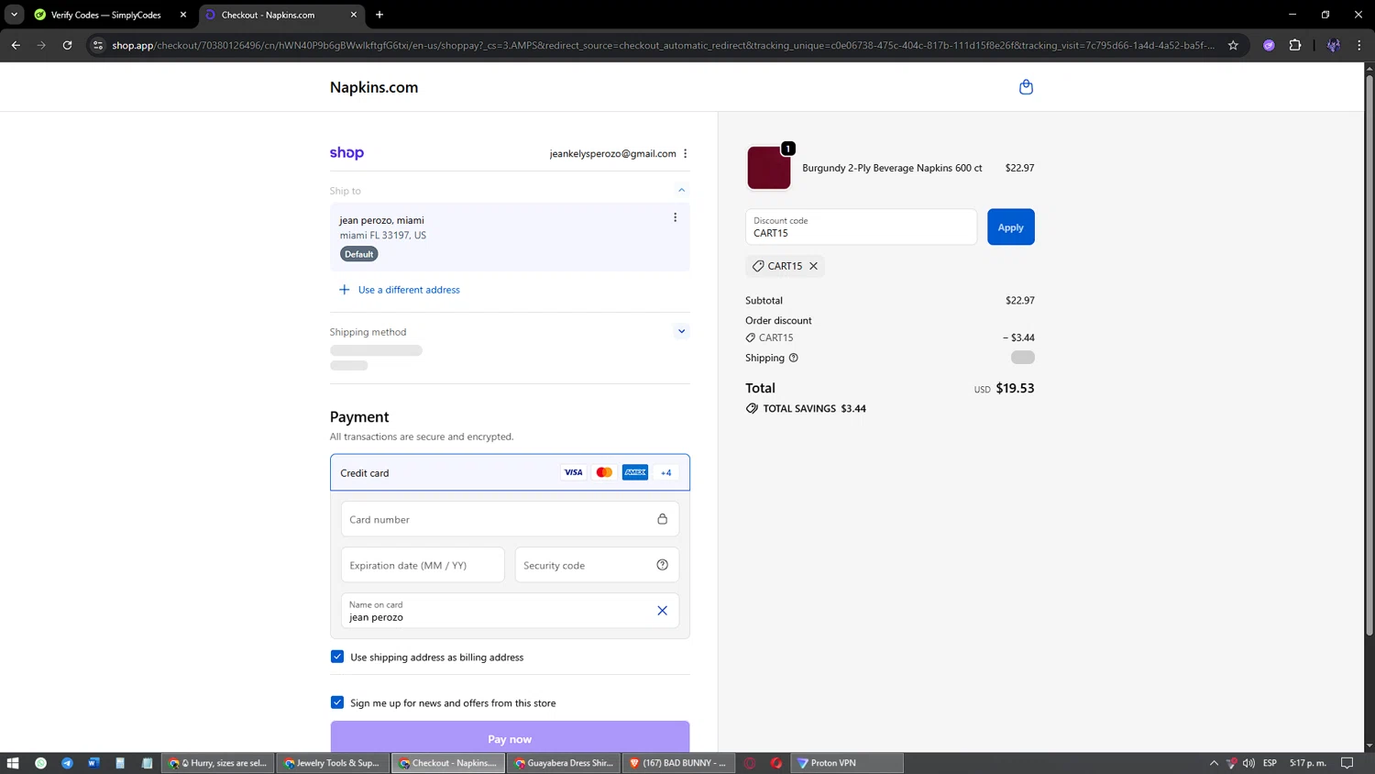The height and width of the screenshot is (774, 1375).
Task: Open Proton VPN taskbar window
Action: pyautogui.click(x=848, y=763)
